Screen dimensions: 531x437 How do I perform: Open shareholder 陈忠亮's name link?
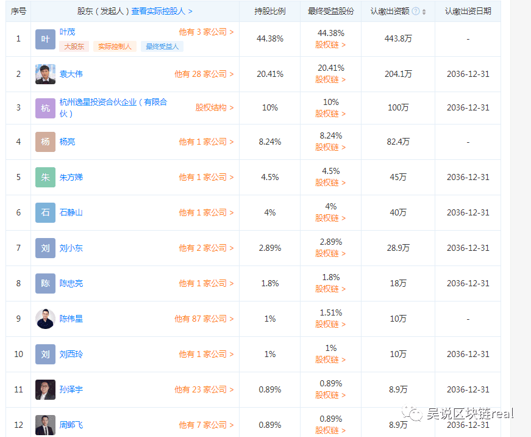pyautogui.click(x=71, y=283)
